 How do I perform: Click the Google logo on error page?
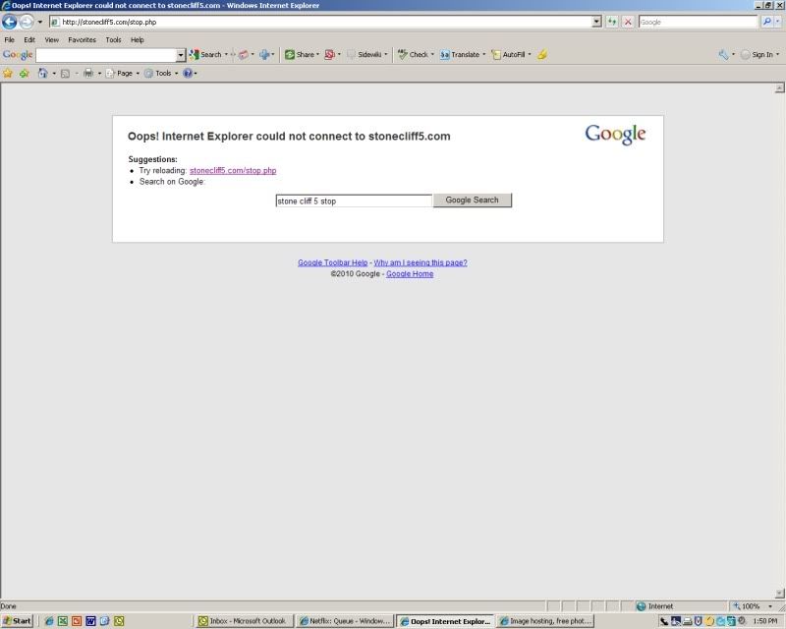tap(615, 135)
